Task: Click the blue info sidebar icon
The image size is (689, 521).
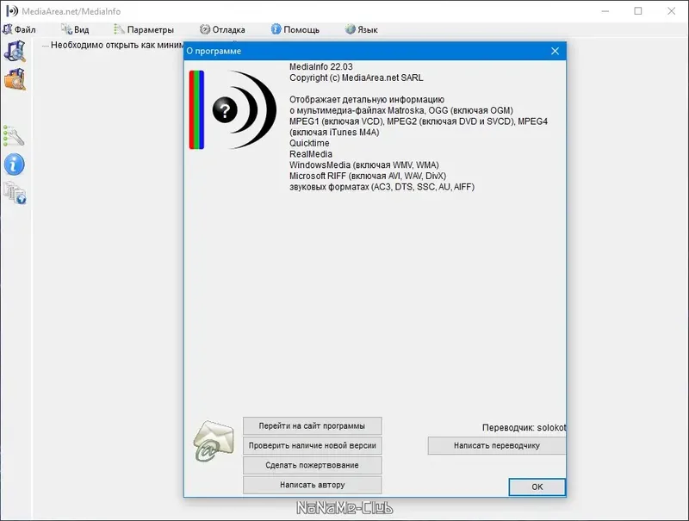Action: click(15, 164)
